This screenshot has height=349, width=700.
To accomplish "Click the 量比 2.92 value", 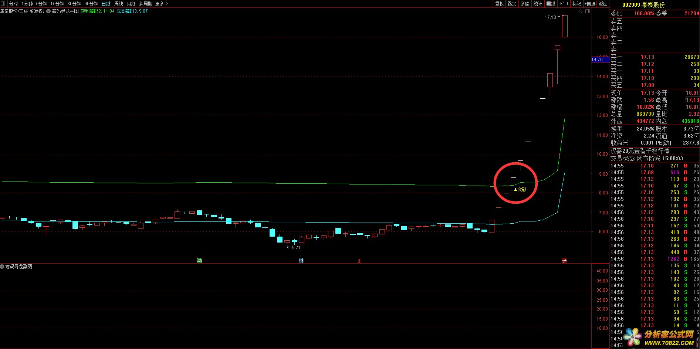I will (x=694, y=114).
